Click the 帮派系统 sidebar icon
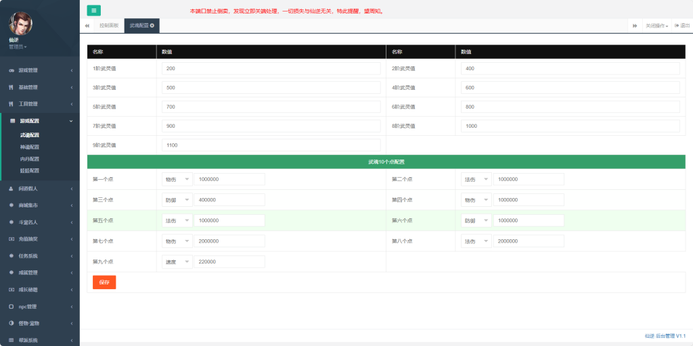Screen dimensions: 693x346 (12, 341)
